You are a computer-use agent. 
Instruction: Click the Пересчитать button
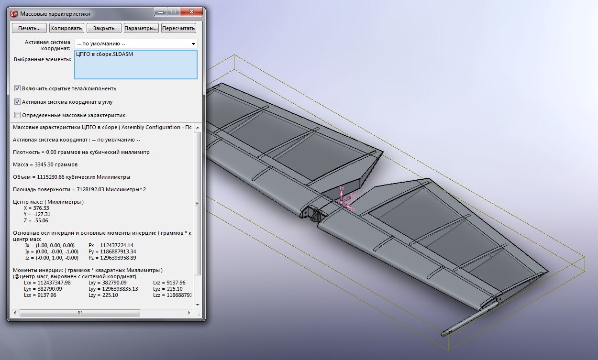178,28
